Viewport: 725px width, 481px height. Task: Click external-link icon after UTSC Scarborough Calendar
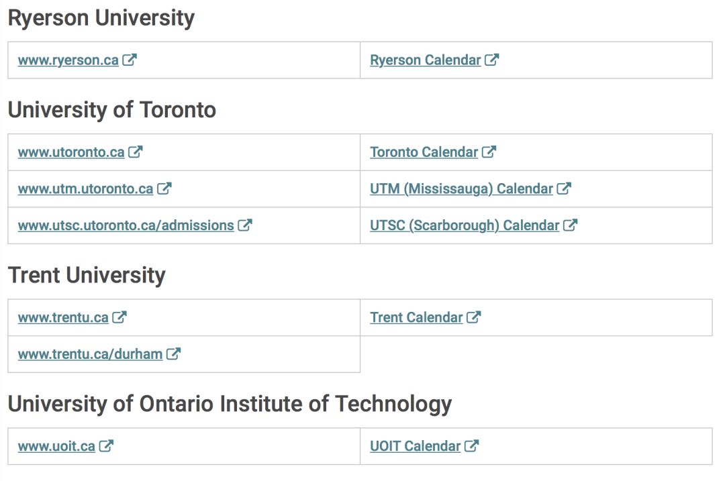click(x=570, y=225)
